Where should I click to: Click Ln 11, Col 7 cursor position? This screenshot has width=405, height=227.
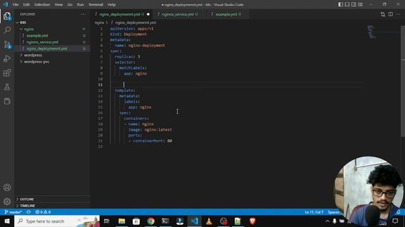tap(314, 212)
